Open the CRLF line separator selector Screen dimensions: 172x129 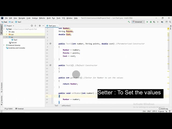149,111
